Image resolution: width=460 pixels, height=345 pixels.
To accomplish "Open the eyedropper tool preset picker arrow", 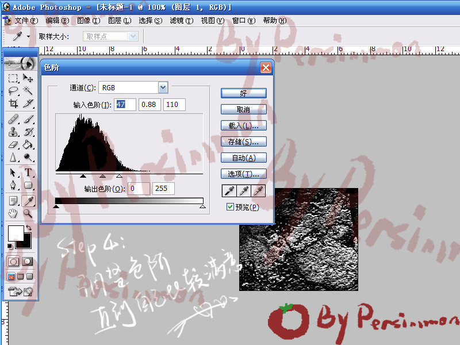I will tap(28, 36).
